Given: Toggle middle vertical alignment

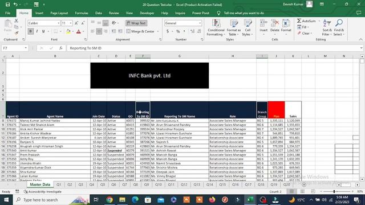Looking at the screenshot, I should coord(99,23).
